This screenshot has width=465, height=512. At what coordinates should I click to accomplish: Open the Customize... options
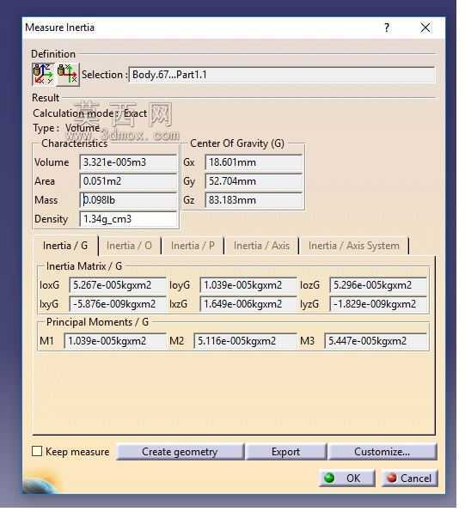(382, 452)
